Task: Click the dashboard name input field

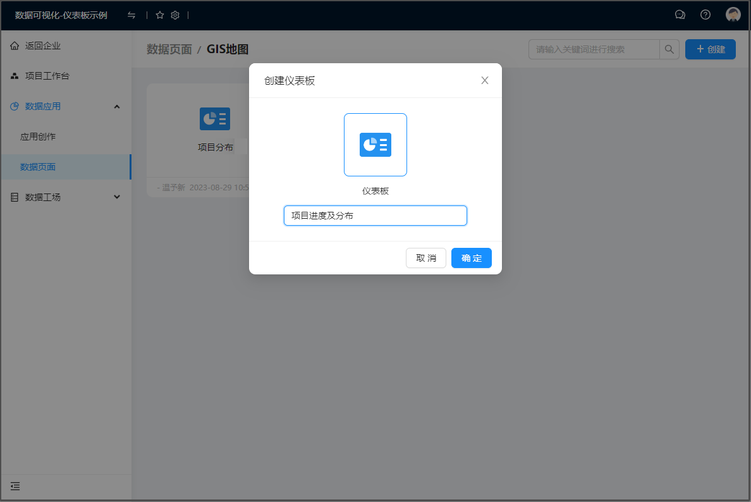Action: pyautogui.click(x=375, y=216)
